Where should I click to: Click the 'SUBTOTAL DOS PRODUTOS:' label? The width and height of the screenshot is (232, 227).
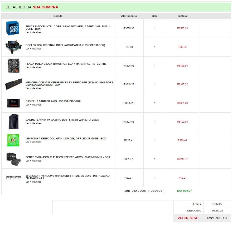point(144,191)
